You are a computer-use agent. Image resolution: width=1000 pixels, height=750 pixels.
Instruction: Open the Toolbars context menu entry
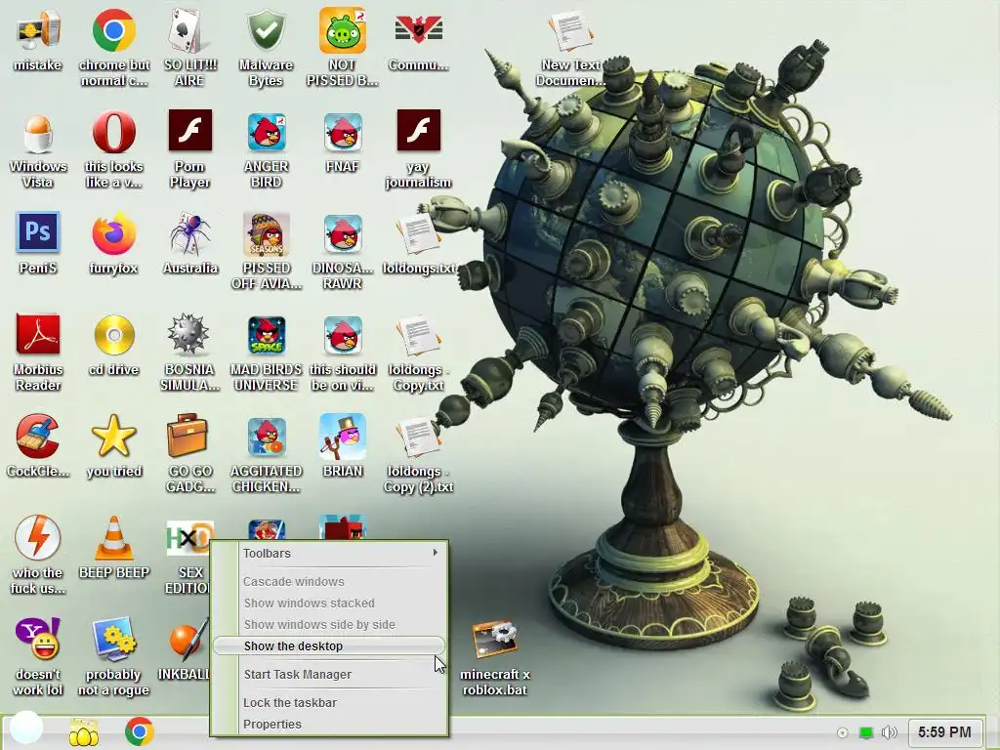point(329,553)
